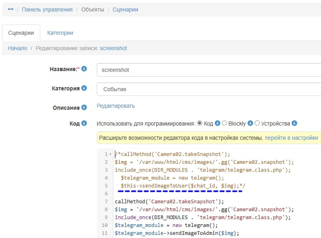321x238 pixels.
Task: Click into the Название field containing screenshot
Action: click(208, 70)
